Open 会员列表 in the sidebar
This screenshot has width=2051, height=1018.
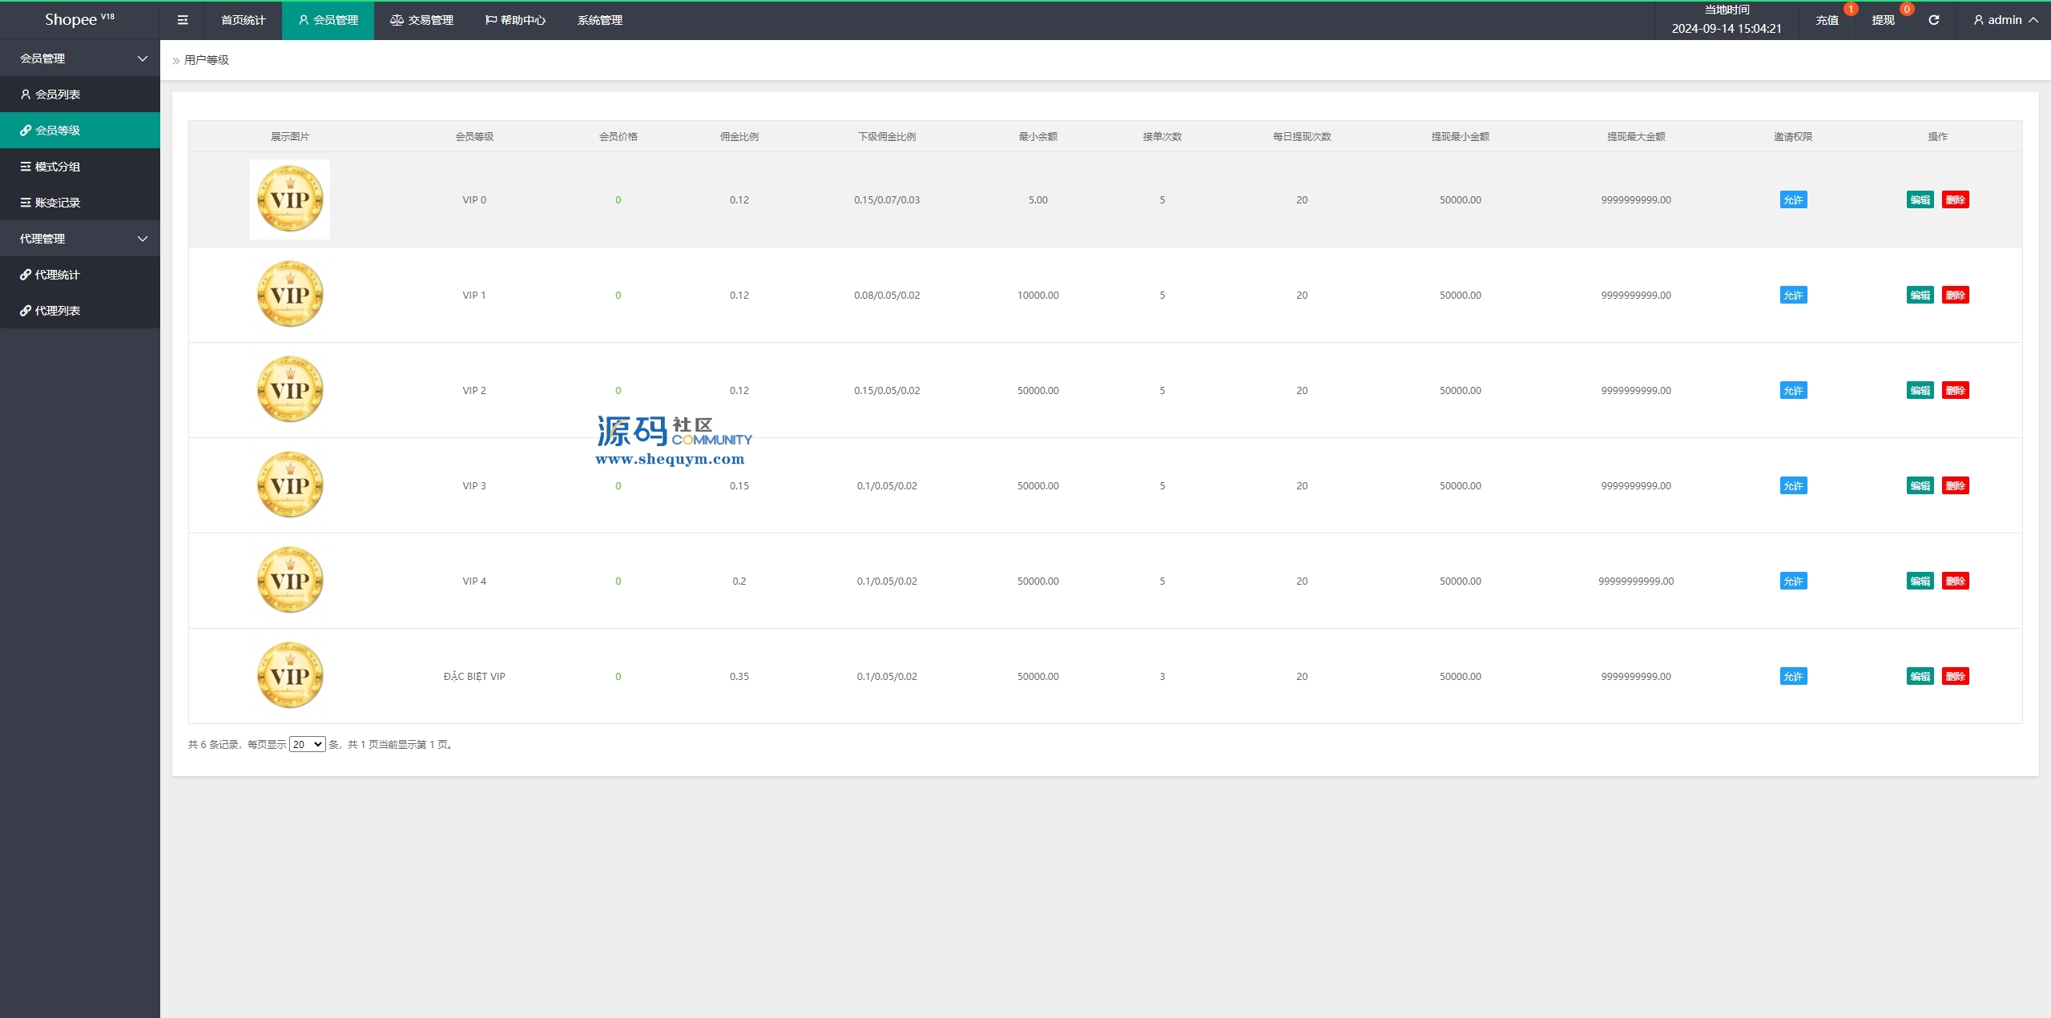57,95
